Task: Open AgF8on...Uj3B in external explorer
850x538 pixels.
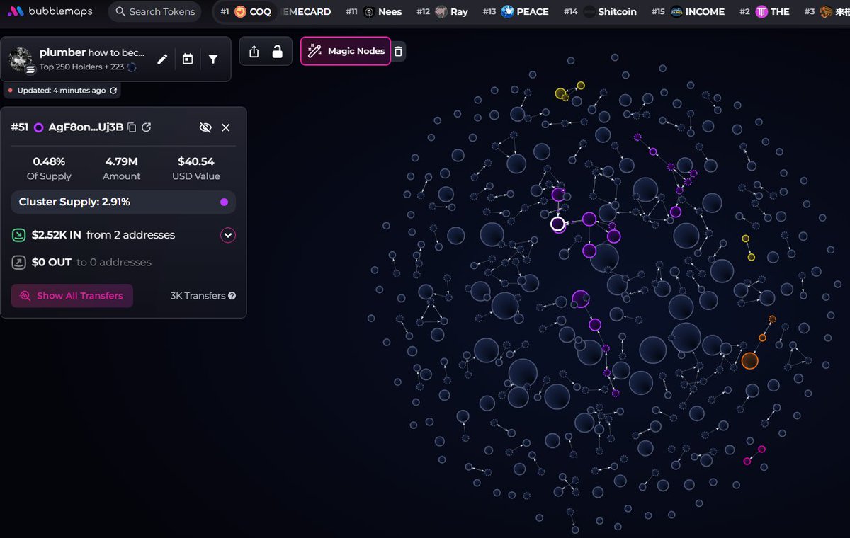Action: 147,127
